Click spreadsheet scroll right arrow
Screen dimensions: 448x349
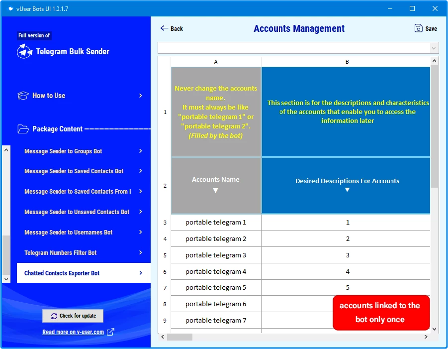pos(426,337)
